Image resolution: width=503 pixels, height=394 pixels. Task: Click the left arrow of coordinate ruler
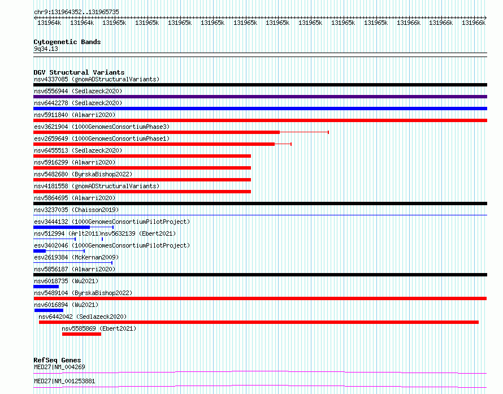coord(35,18)
